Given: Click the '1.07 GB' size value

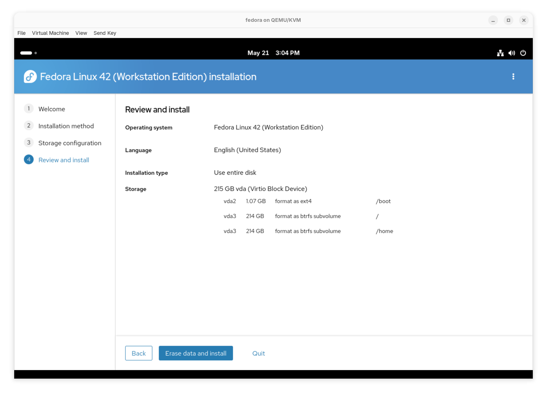Looking at the screenshot, I should click(256, 201).
